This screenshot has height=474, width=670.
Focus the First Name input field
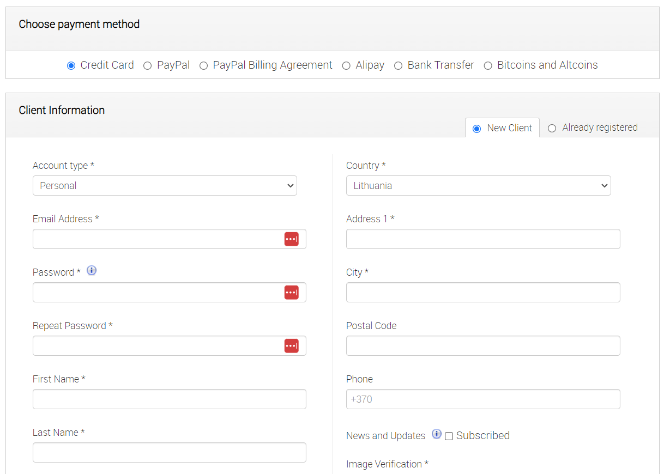pos(170,399)
